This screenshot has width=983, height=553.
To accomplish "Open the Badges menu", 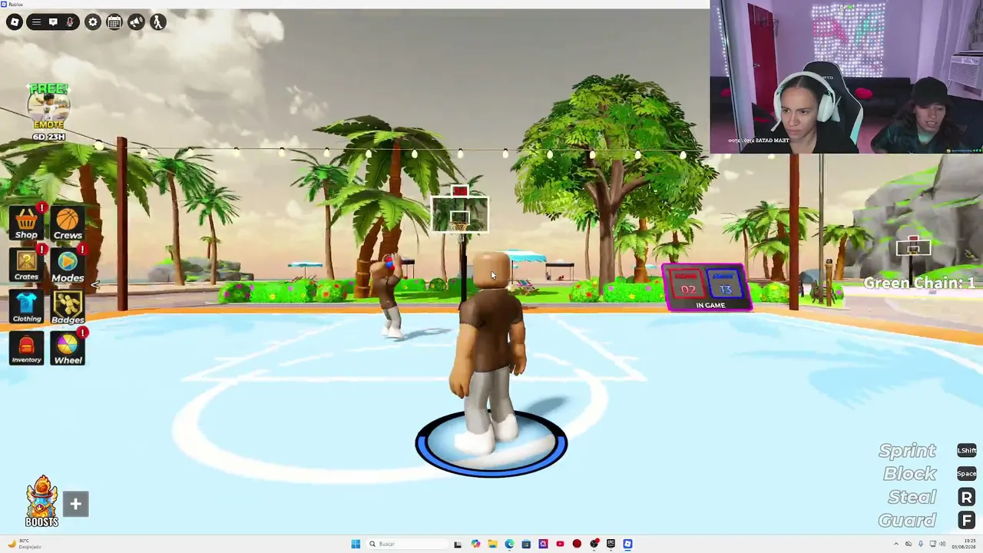I will click(x=68, y=306).
